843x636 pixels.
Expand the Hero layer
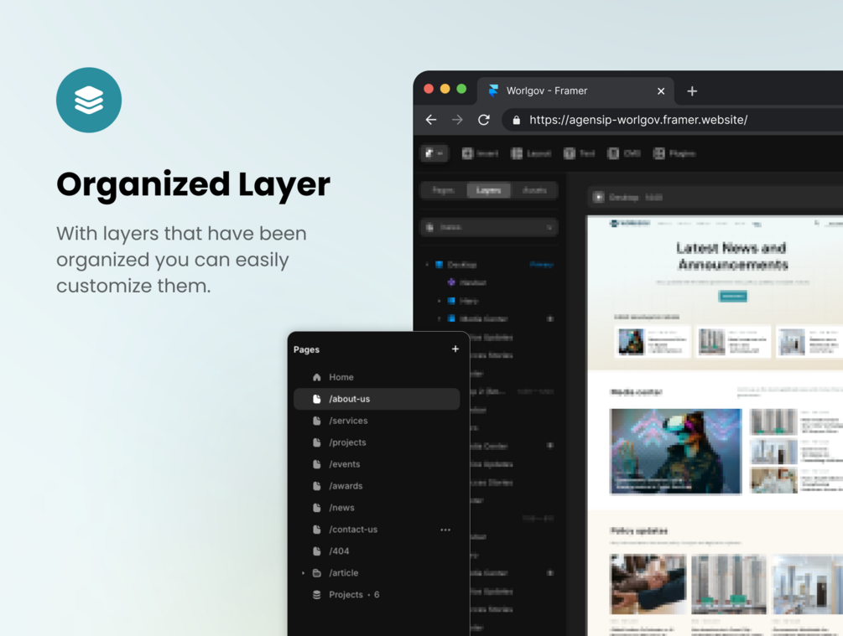point(440,301)
